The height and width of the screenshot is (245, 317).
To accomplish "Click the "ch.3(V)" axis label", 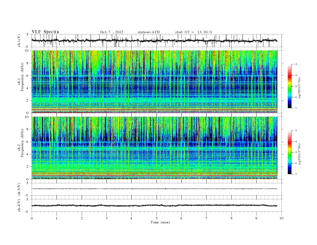I will [x=19, y=189].
